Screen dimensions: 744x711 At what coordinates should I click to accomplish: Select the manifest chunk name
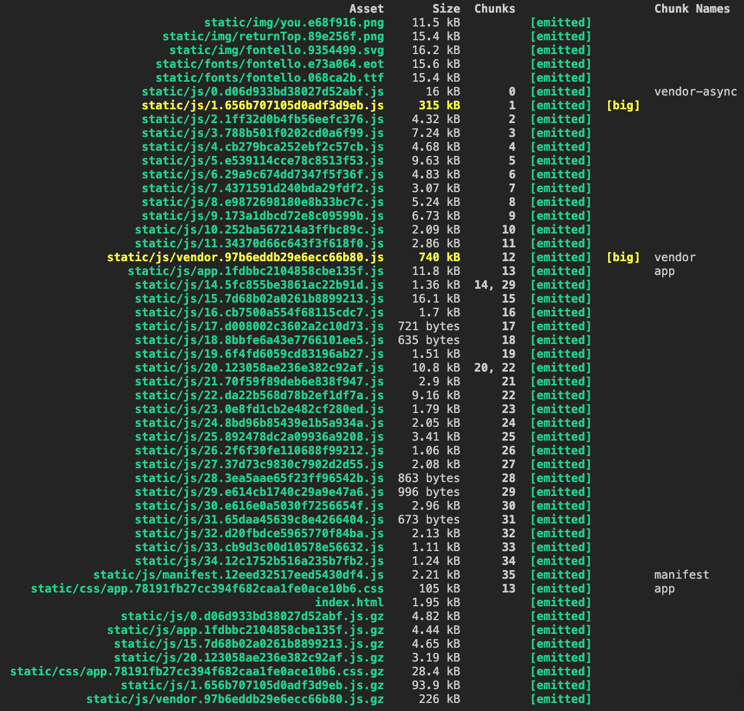681,575
